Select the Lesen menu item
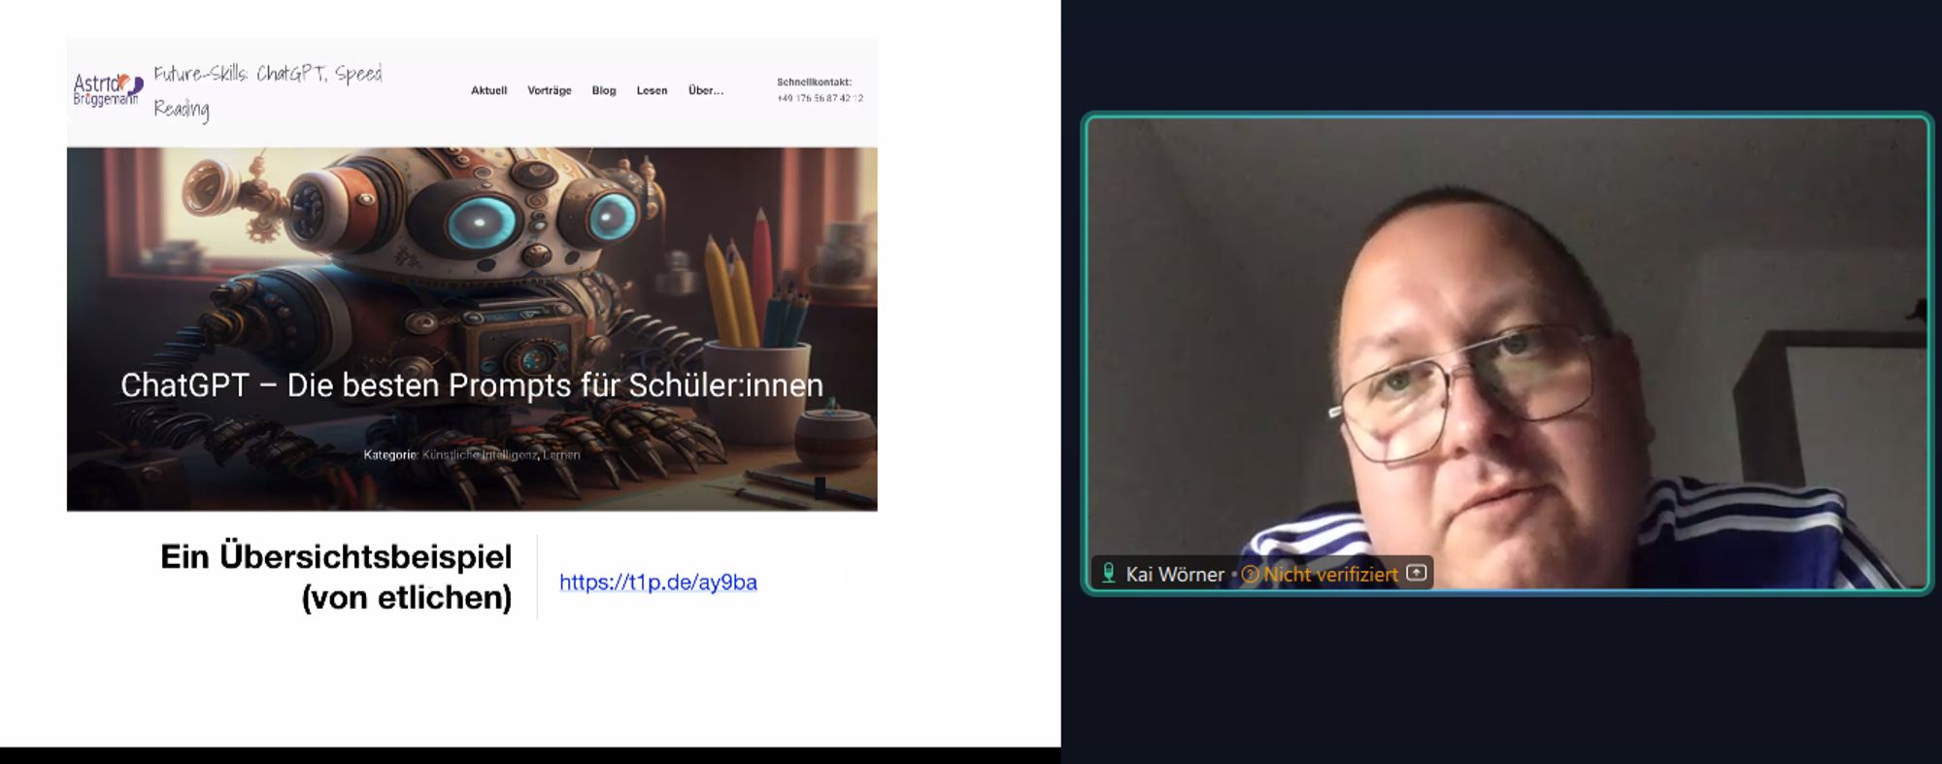The width and height of the screenshot is (1942, 764). tap(652, 90)
